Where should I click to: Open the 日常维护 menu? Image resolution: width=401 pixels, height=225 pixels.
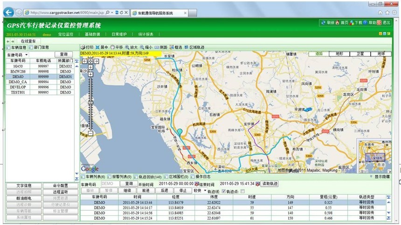pos(119,34)
